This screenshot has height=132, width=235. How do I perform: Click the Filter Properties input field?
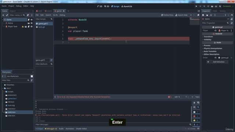(x=215, y=23)
